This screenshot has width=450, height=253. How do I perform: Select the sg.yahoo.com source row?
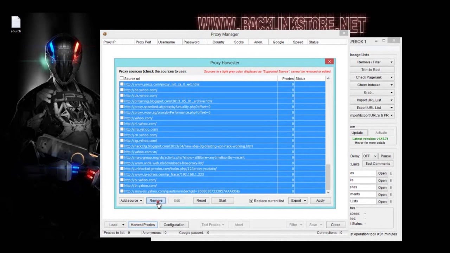[x=222, y=141]
